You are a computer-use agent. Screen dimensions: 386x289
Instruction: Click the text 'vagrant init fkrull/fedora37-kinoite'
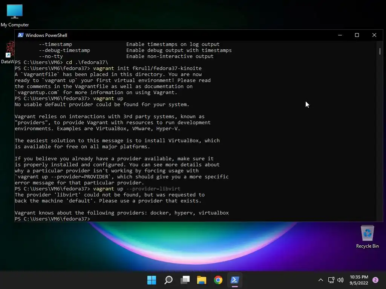tap(147, 68)
